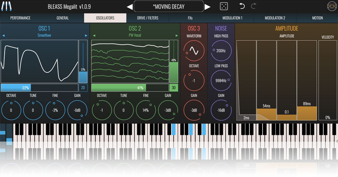Select previous OSC 2 wavetable arrow

(x=94, y=35)
